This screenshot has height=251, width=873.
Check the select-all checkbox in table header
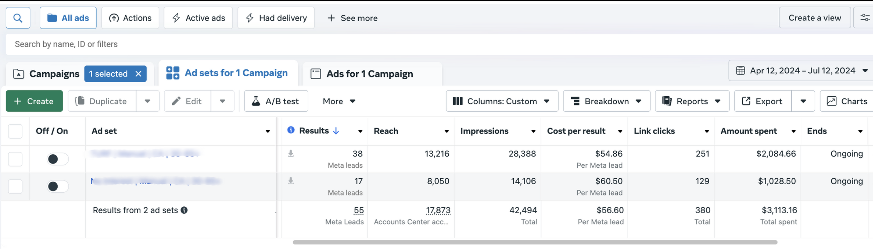pos(15,131)
